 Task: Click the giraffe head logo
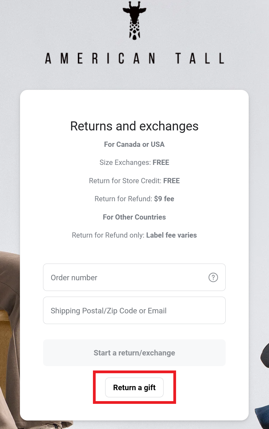click(134, 21)
